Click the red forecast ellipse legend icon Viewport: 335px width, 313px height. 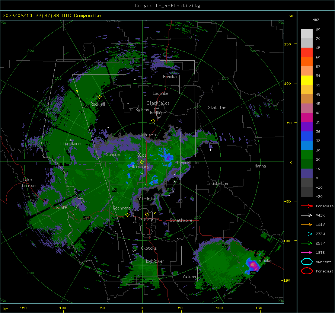click(307, 271)
